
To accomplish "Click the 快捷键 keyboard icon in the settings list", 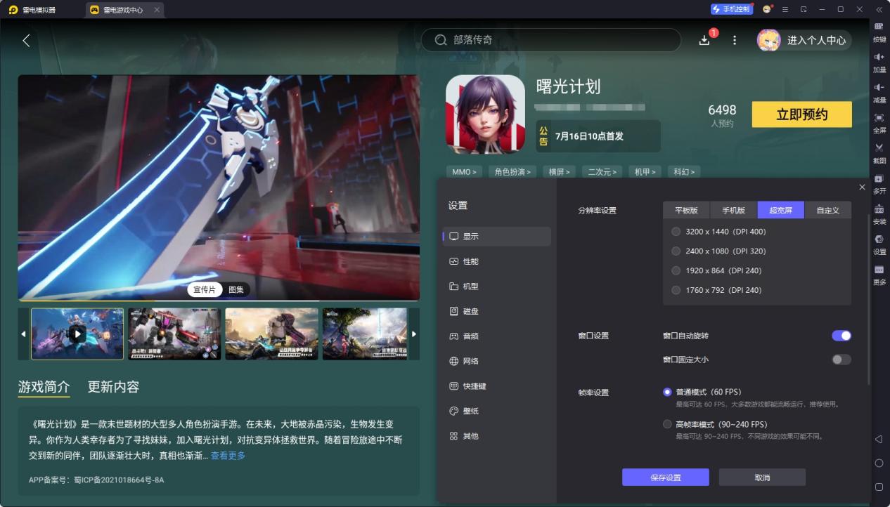I will (x=453, y=386).
